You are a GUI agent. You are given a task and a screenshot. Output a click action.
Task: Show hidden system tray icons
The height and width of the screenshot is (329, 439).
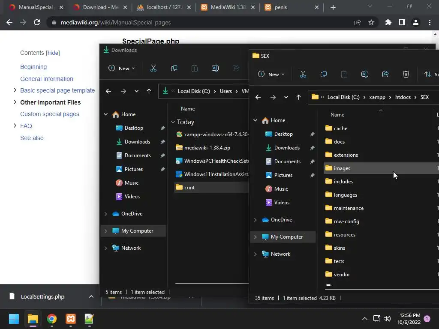pos(364,319)
